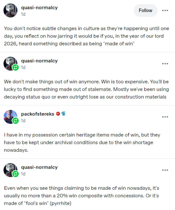This screenshot has width=175, height=210.
Task: Open options menu on the original post
Action: point(165,10)
